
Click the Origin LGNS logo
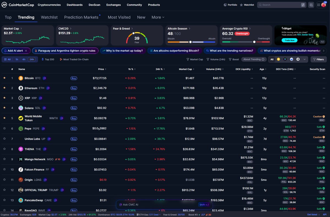click(21, 180)
